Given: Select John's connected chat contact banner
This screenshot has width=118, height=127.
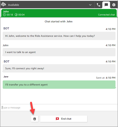Looking at the screenshot, I should [59, 13].
